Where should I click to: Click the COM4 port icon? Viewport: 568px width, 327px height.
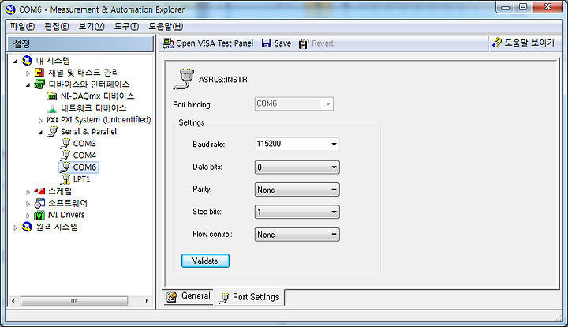coord(65,155)
